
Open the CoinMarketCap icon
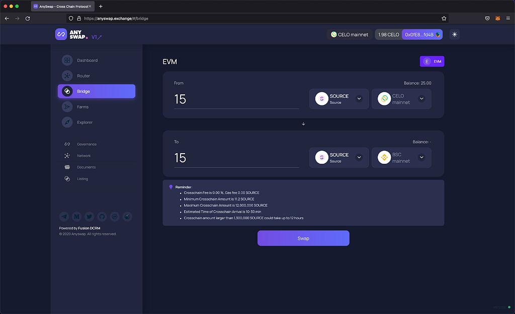[x=115, y=217]
